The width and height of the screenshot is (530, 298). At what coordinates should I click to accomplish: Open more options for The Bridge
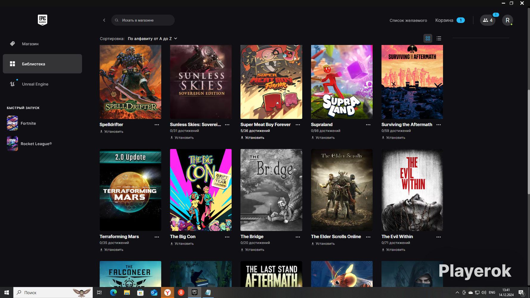(298, 237)
